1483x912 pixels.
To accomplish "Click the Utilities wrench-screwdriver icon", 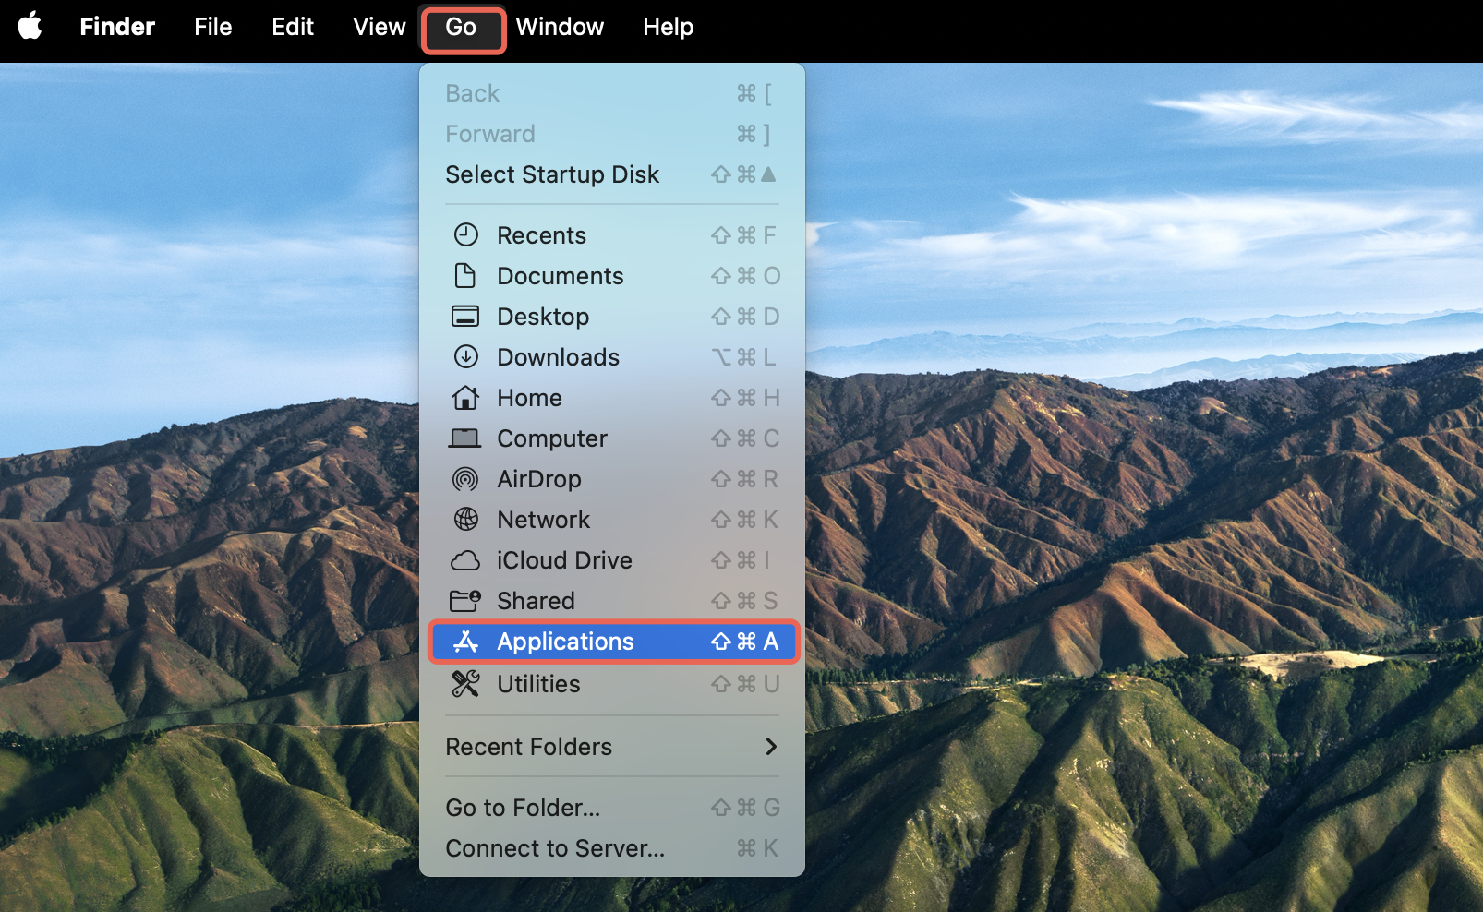I will point(465,683).
